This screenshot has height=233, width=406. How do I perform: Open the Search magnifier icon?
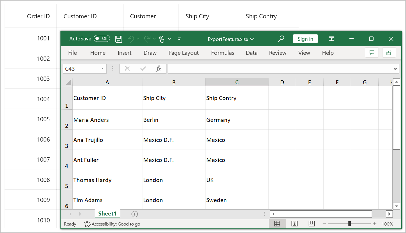point(281,39)
